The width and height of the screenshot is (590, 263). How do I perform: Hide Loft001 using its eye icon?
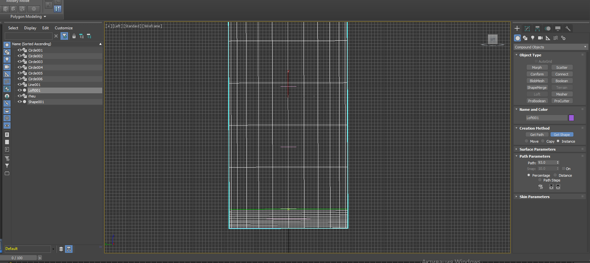tap(19, 90)
